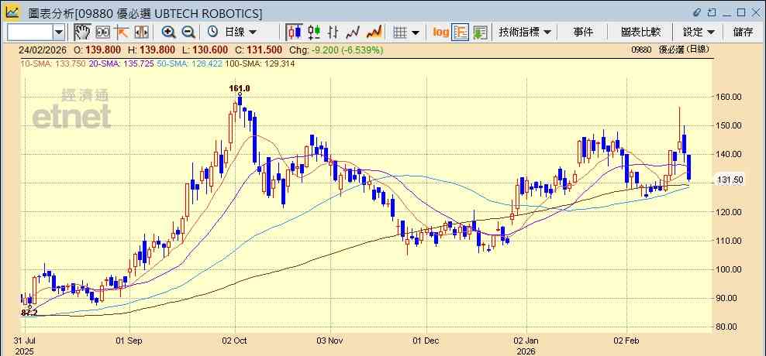Toggle log scale on the price axis

click(440, 33)
